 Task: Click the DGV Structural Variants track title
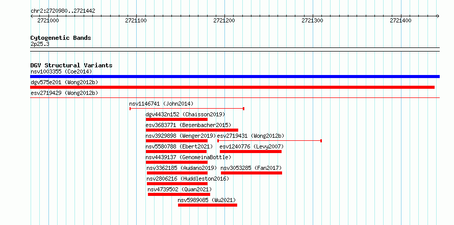point(71,65)
